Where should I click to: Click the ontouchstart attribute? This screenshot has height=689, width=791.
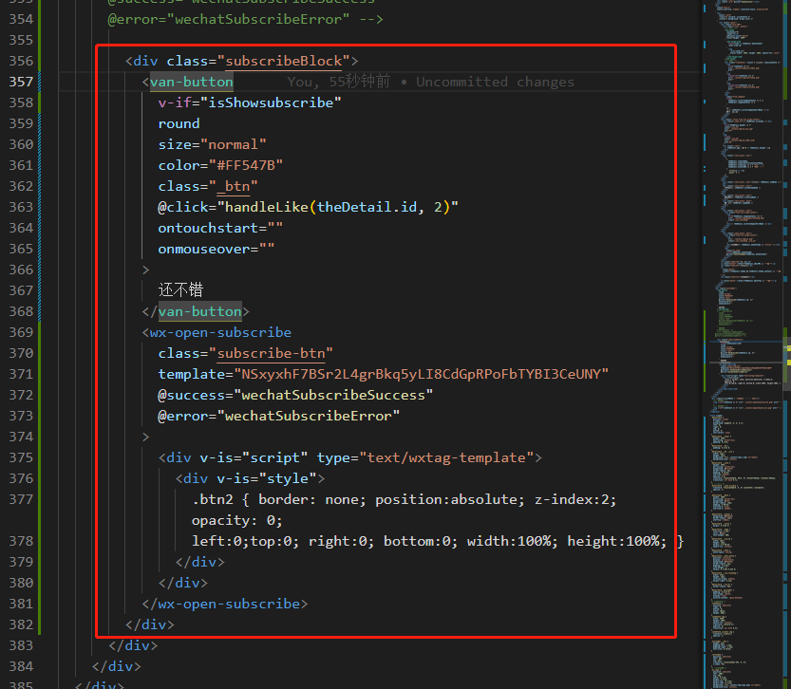(220, 229)
